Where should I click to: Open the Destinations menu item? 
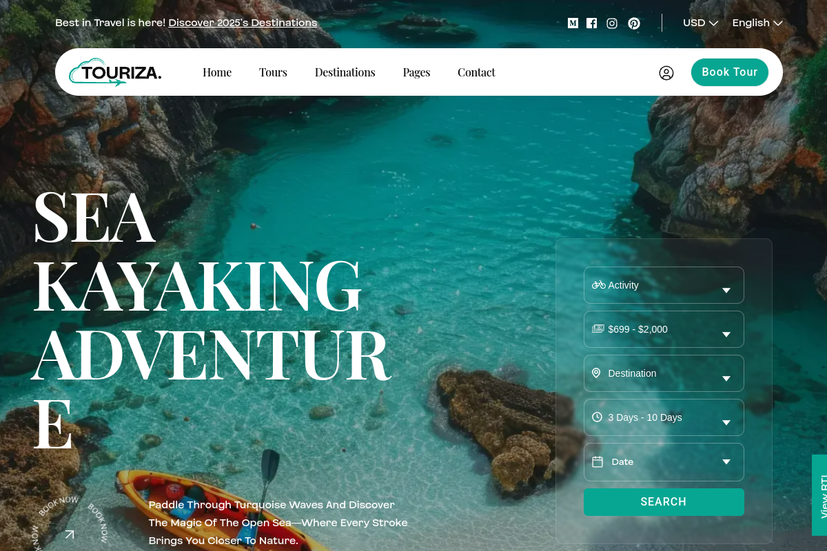[345, 72]
